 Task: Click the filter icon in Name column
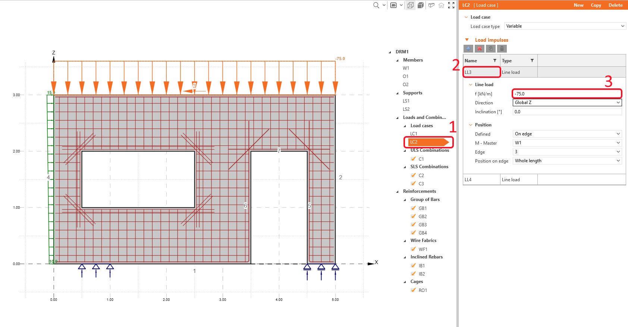[495, 60]
